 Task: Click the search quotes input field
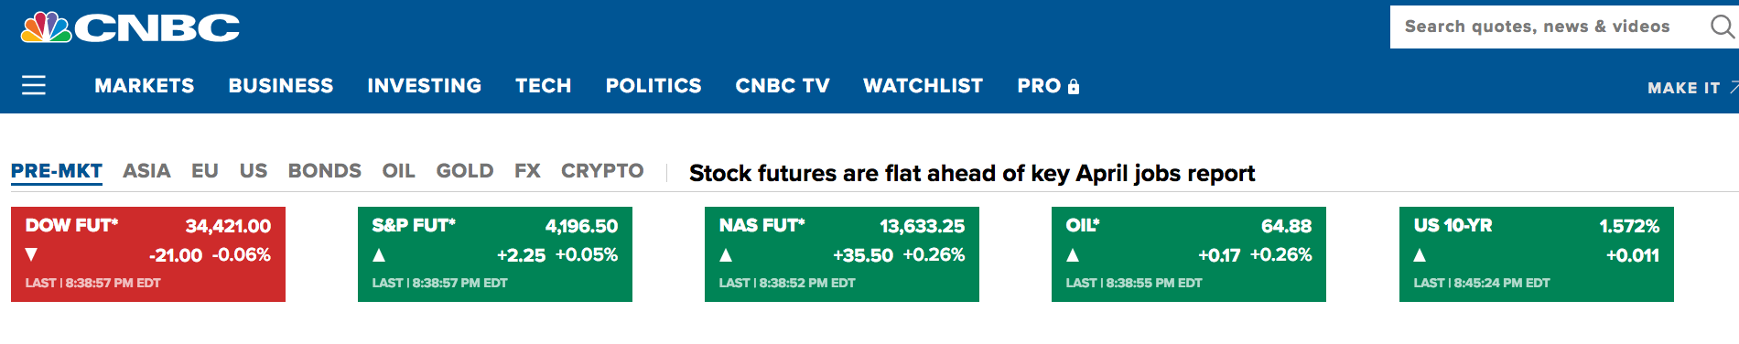coord(1547,27)
